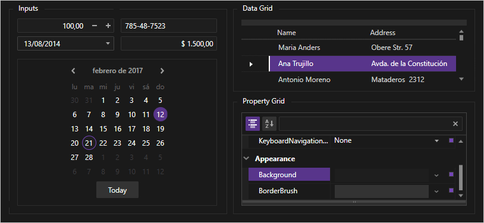This screenshot has height=223, width=484.
Task: Go to next month after febrero 2017
Action: (x=162, y=71)
